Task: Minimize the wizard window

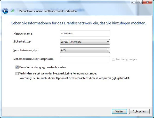Action: (134, 2)
